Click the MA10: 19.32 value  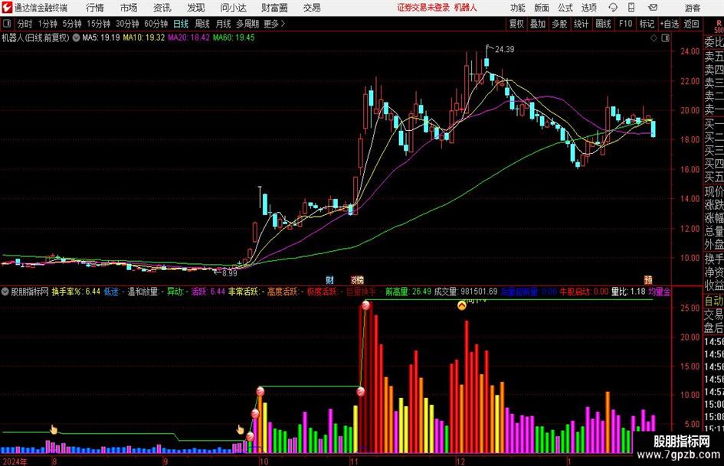click(143, 37)
